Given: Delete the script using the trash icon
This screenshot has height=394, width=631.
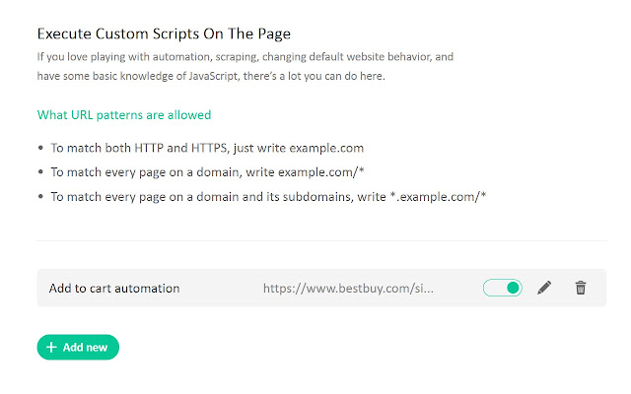Looking at the screenshot, I should tap(581, 288).
